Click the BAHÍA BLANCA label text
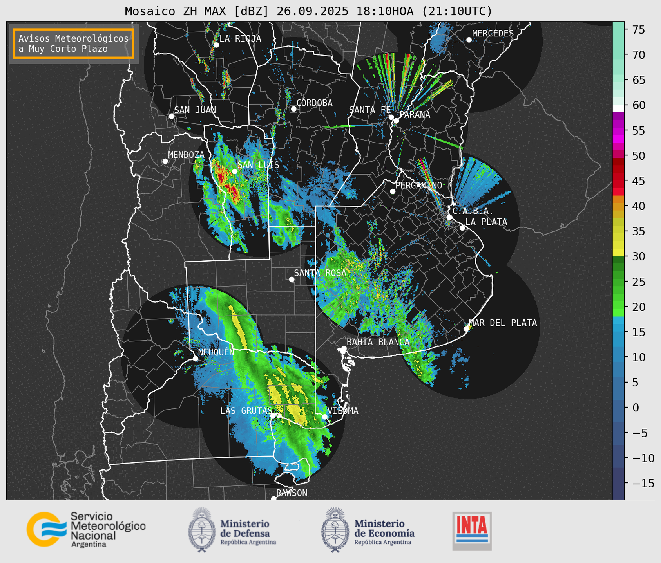 pos(378,342)
